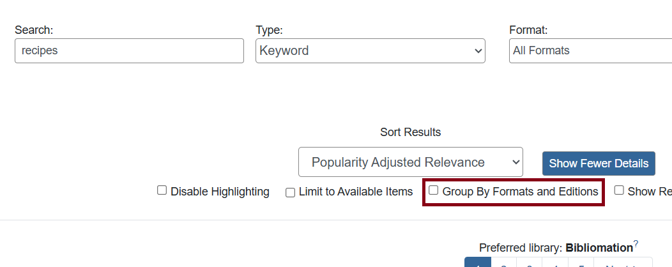Screen dimensions: 672x267
Task: Check Group By Formats and Editions
Action: [x=434, y=190]
